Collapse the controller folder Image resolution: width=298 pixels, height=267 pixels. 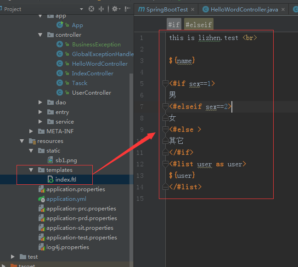pos(40,35)
